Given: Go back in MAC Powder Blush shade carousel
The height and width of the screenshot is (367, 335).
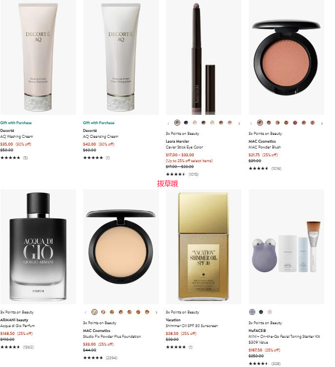Looking at the screenshot, I should pos(251,123).
